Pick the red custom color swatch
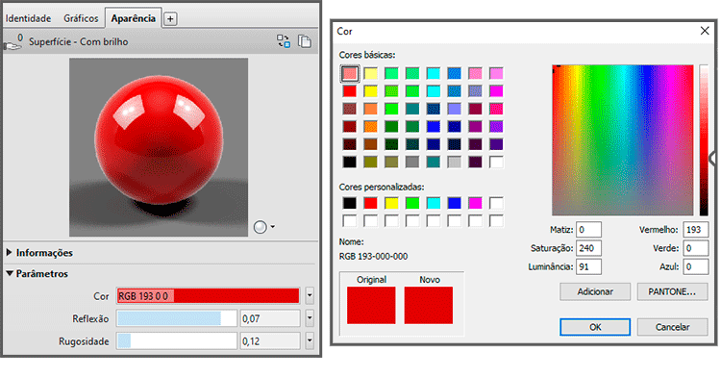Viewport: 721px width, 377px height. pyautogui.click(x=371, y=203)
